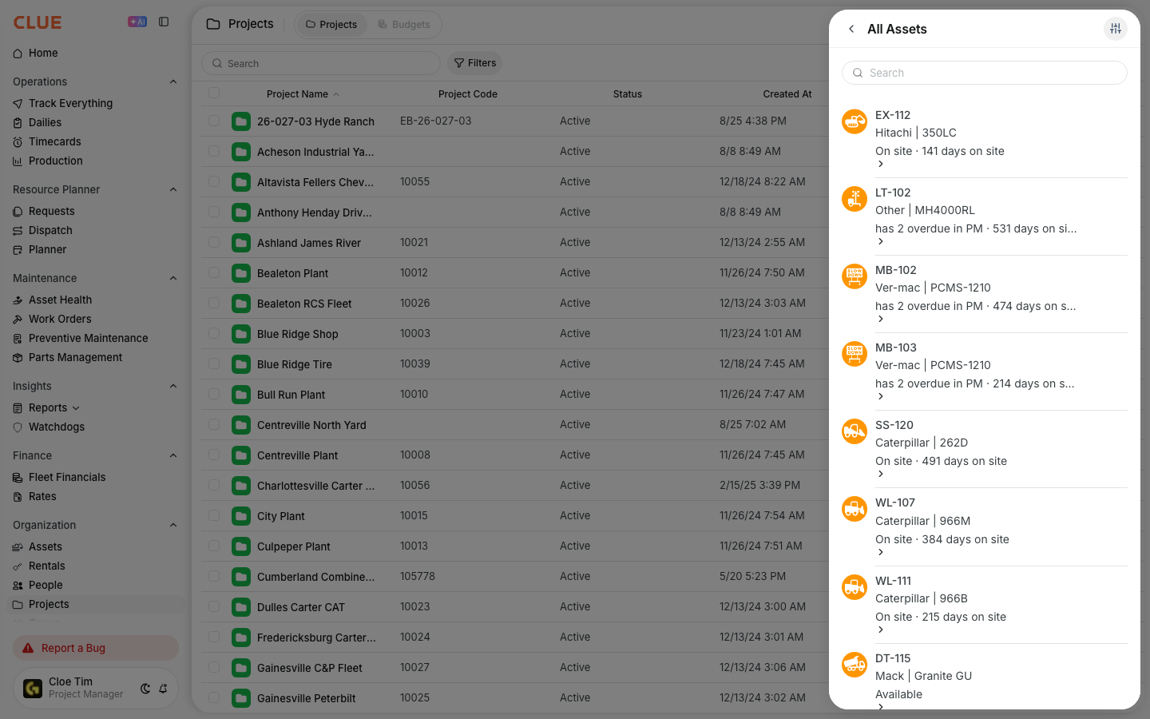Viewport: 1150px width, 719px height.
Task: Click the All Assets search field
Action: click(985, 73)
